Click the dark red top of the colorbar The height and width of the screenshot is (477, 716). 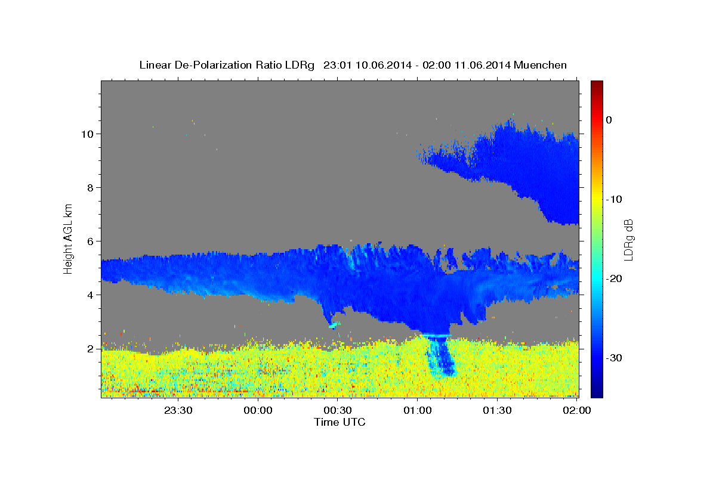(597, 85)
